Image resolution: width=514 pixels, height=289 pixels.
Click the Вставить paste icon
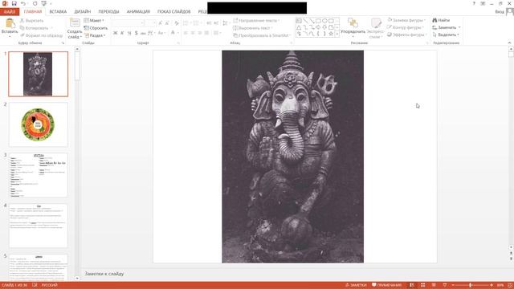10,23
